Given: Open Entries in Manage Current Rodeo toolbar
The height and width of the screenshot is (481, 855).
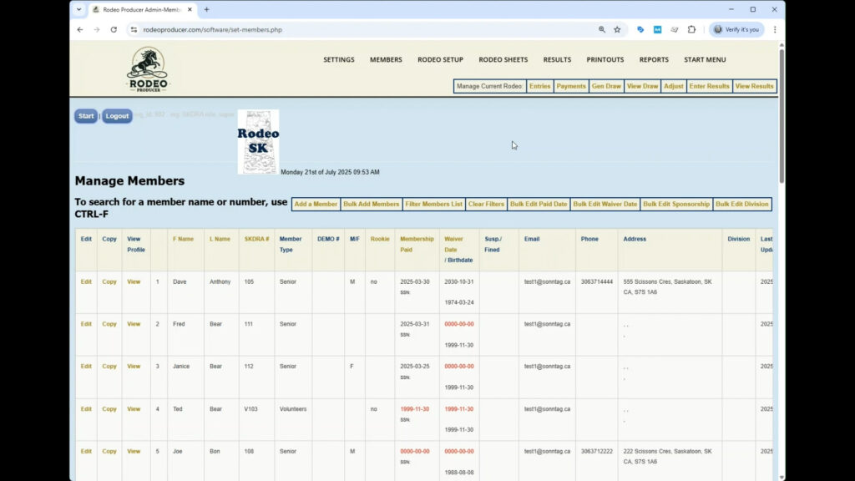Looking at the screenshot, I should [539, 85].
